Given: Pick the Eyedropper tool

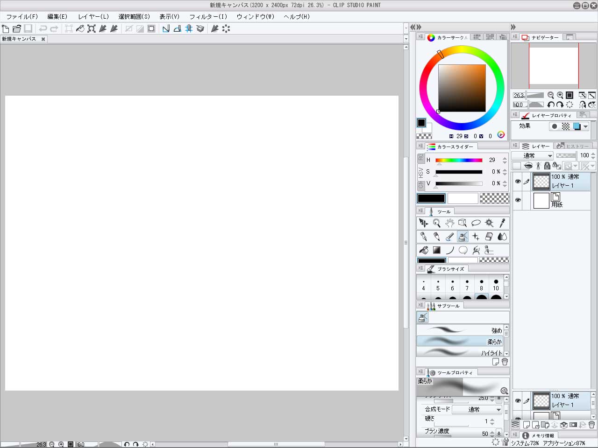Looking at the screenshot, I should click(502, 223).
